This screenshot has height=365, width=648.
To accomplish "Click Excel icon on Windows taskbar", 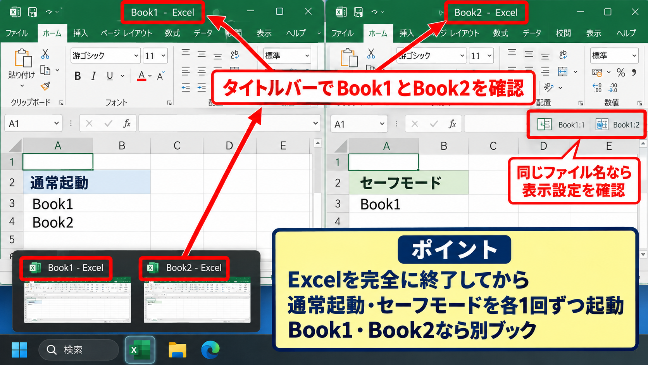I will pos(140,350).
